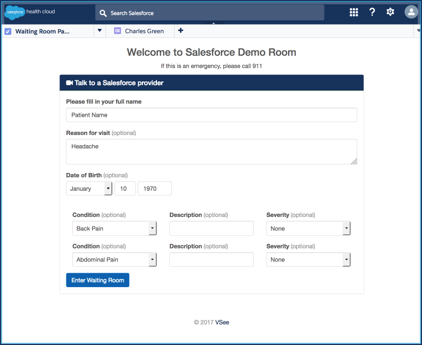
Task: Click the Salesforce health cloud logo
Action: point(30,12)
